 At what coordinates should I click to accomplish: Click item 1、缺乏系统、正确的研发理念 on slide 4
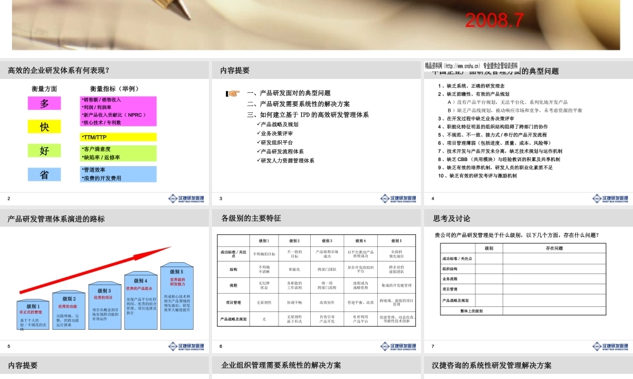click(472, 86)
